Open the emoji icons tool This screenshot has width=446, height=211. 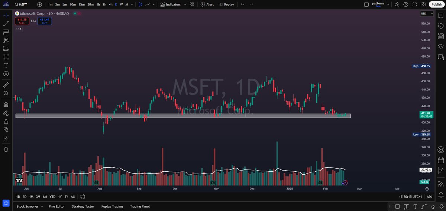click(6, 73)
